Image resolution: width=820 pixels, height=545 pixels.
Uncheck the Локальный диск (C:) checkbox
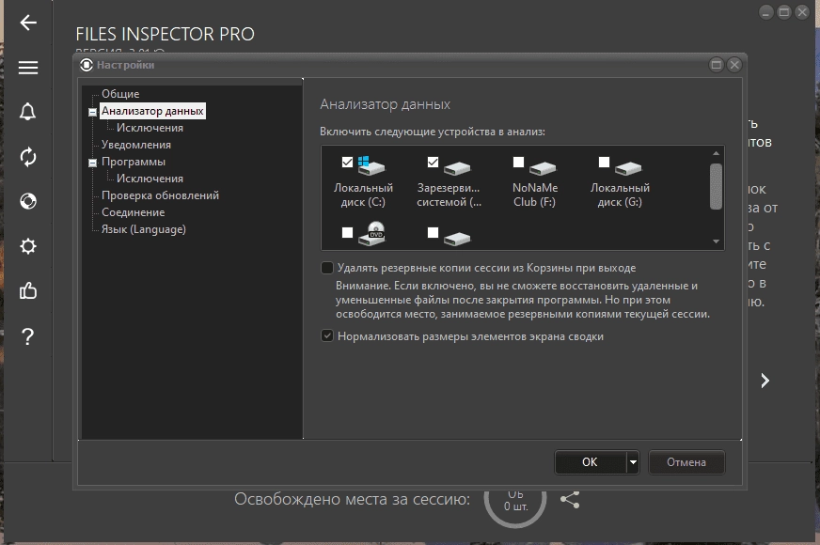tap(347, 162)
